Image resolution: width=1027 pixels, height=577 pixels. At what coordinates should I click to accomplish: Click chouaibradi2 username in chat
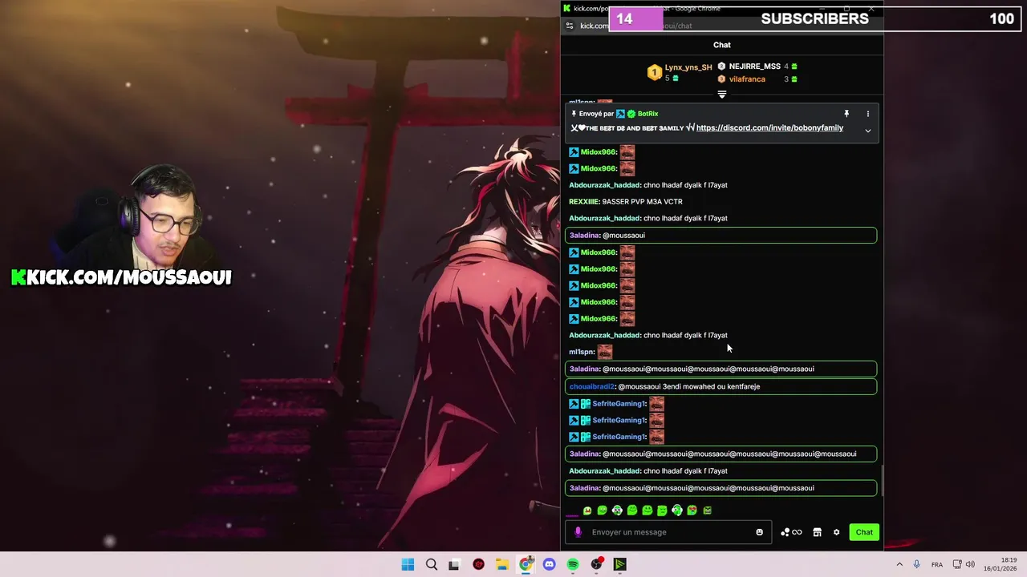pos(592,386)
